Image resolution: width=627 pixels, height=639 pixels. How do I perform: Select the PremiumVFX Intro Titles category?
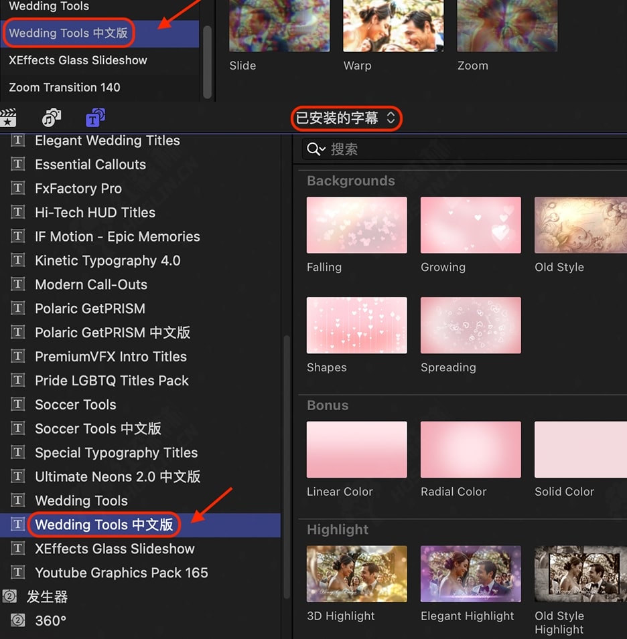click(x=140, y=357)
